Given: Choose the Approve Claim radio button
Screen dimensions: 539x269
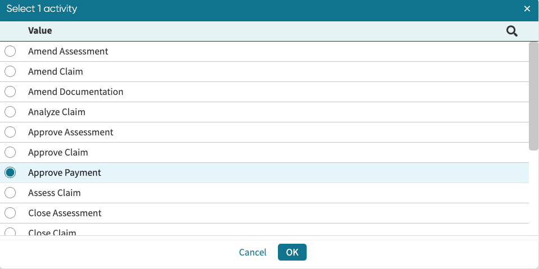Looking at the screenshot, I should click(10, 153).
